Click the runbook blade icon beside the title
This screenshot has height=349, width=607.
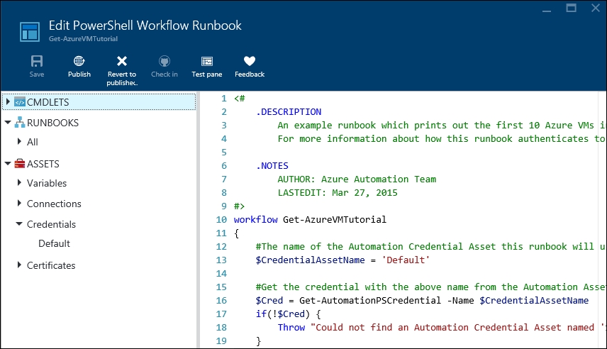[x=30, y=32]
